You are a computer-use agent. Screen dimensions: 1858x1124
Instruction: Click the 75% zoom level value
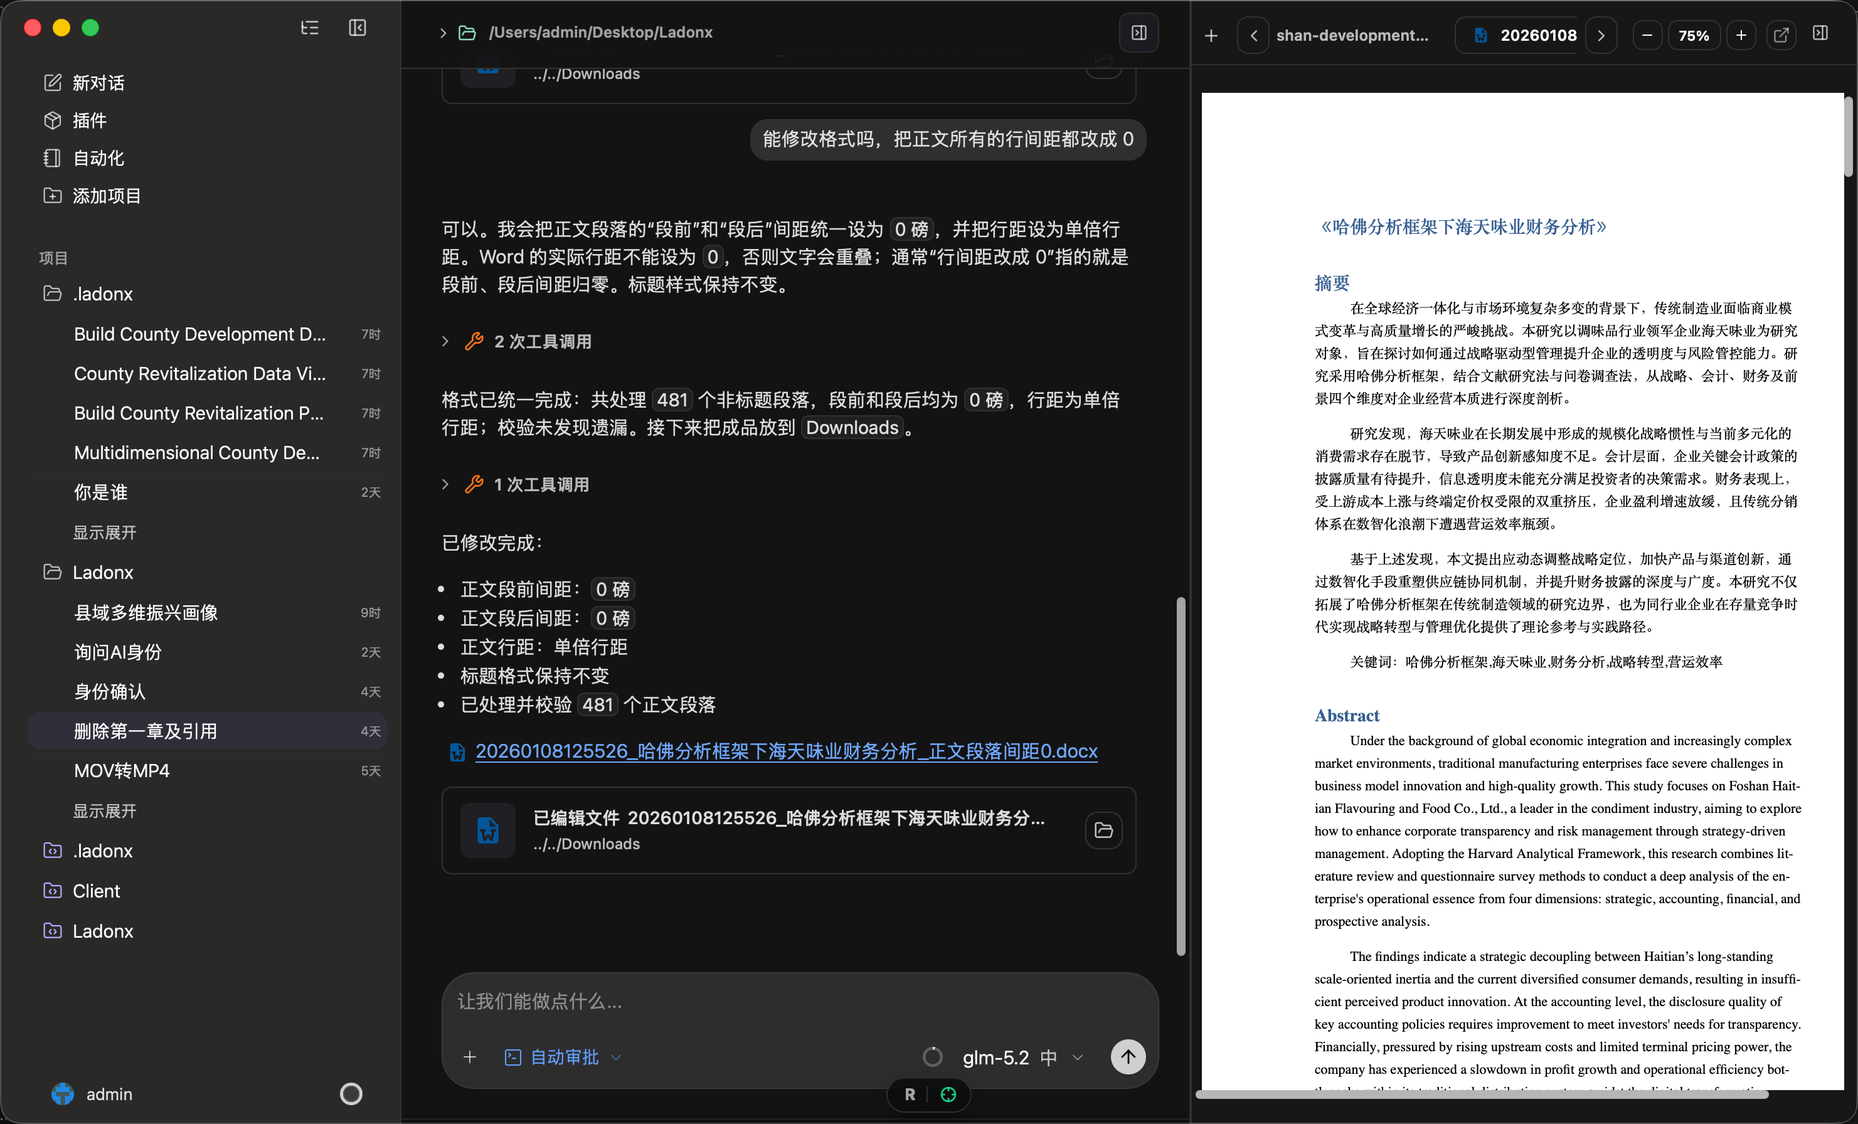1694,35
